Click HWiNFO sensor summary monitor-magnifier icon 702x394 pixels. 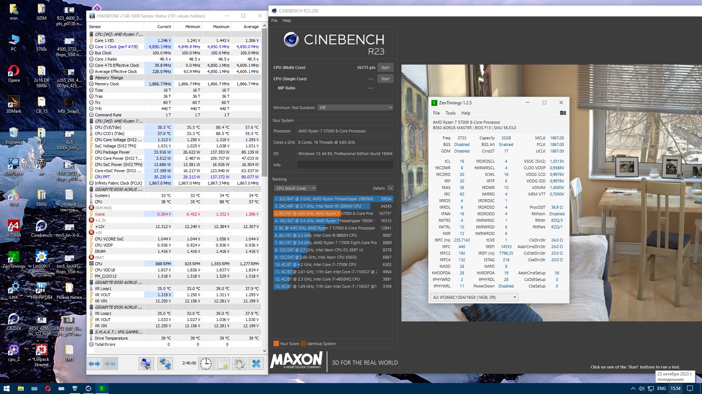[146, 364]
